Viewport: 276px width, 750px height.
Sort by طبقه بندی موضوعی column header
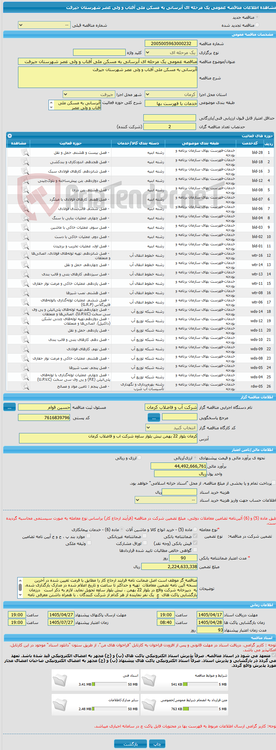[x=201, y=143]
